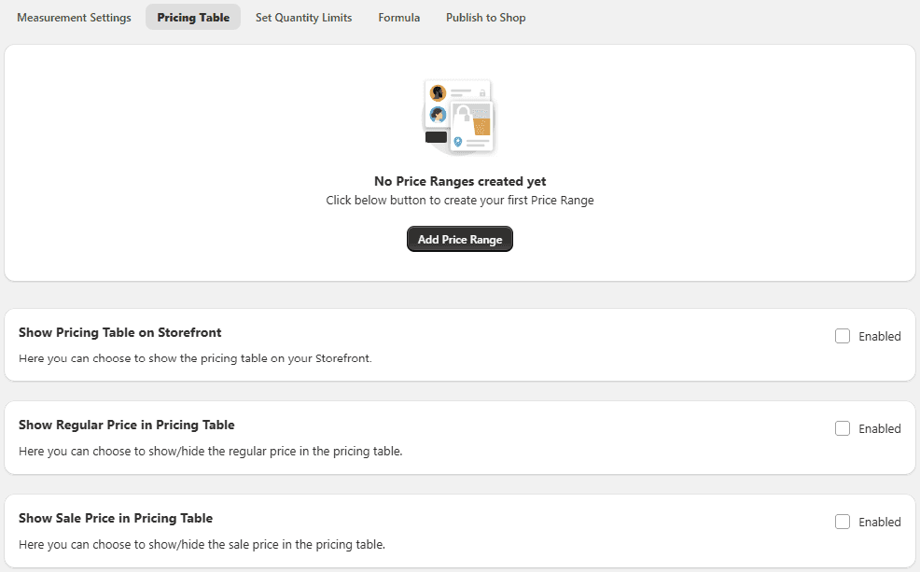
Task: Click the empty-state shopping bag illustration
Action: click(459, 118)
